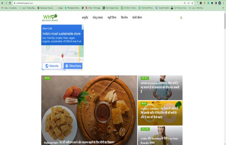Click the share icon in address bar
The width and height of the screenshot is (226, 145).
coord(188,3)
